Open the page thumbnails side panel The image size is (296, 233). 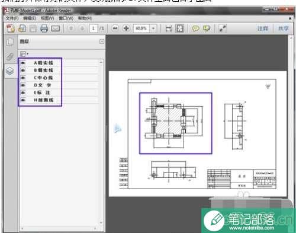(x=10, y=42)
